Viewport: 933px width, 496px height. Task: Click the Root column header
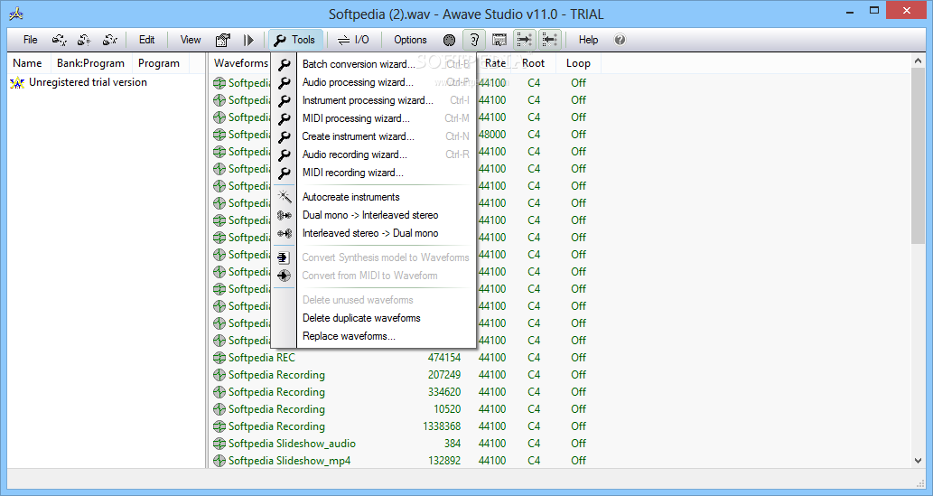[x=533, y=63]
